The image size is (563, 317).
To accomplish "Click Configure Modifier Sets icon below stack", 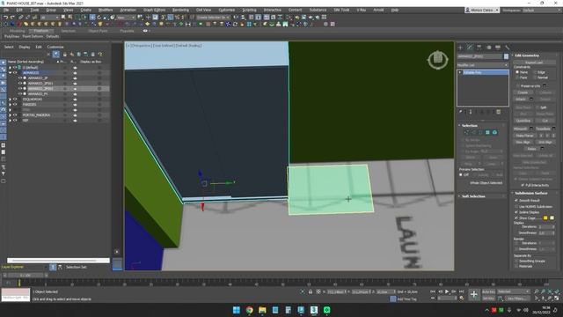I will tap(499, 112).
